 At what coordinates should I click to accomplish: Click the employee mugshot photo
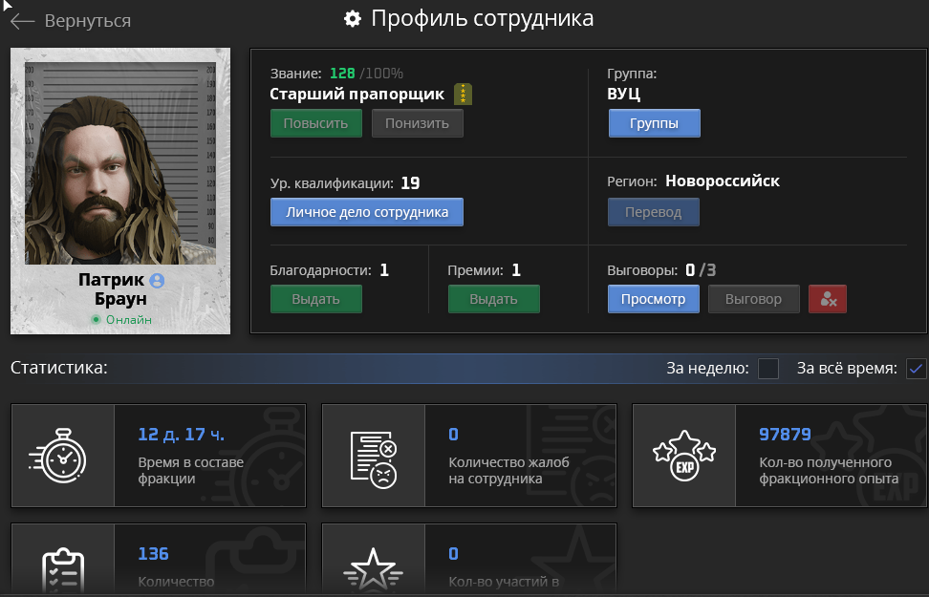click(120, 163)
